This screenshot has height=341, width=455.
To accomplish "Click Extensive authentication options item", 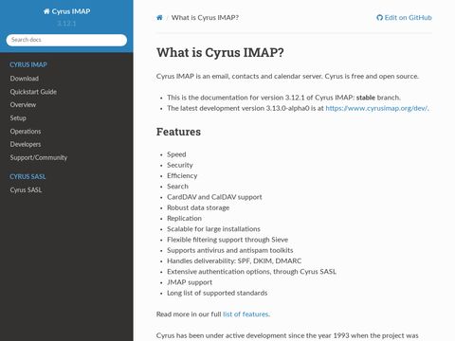I will (x=251, y=272).
